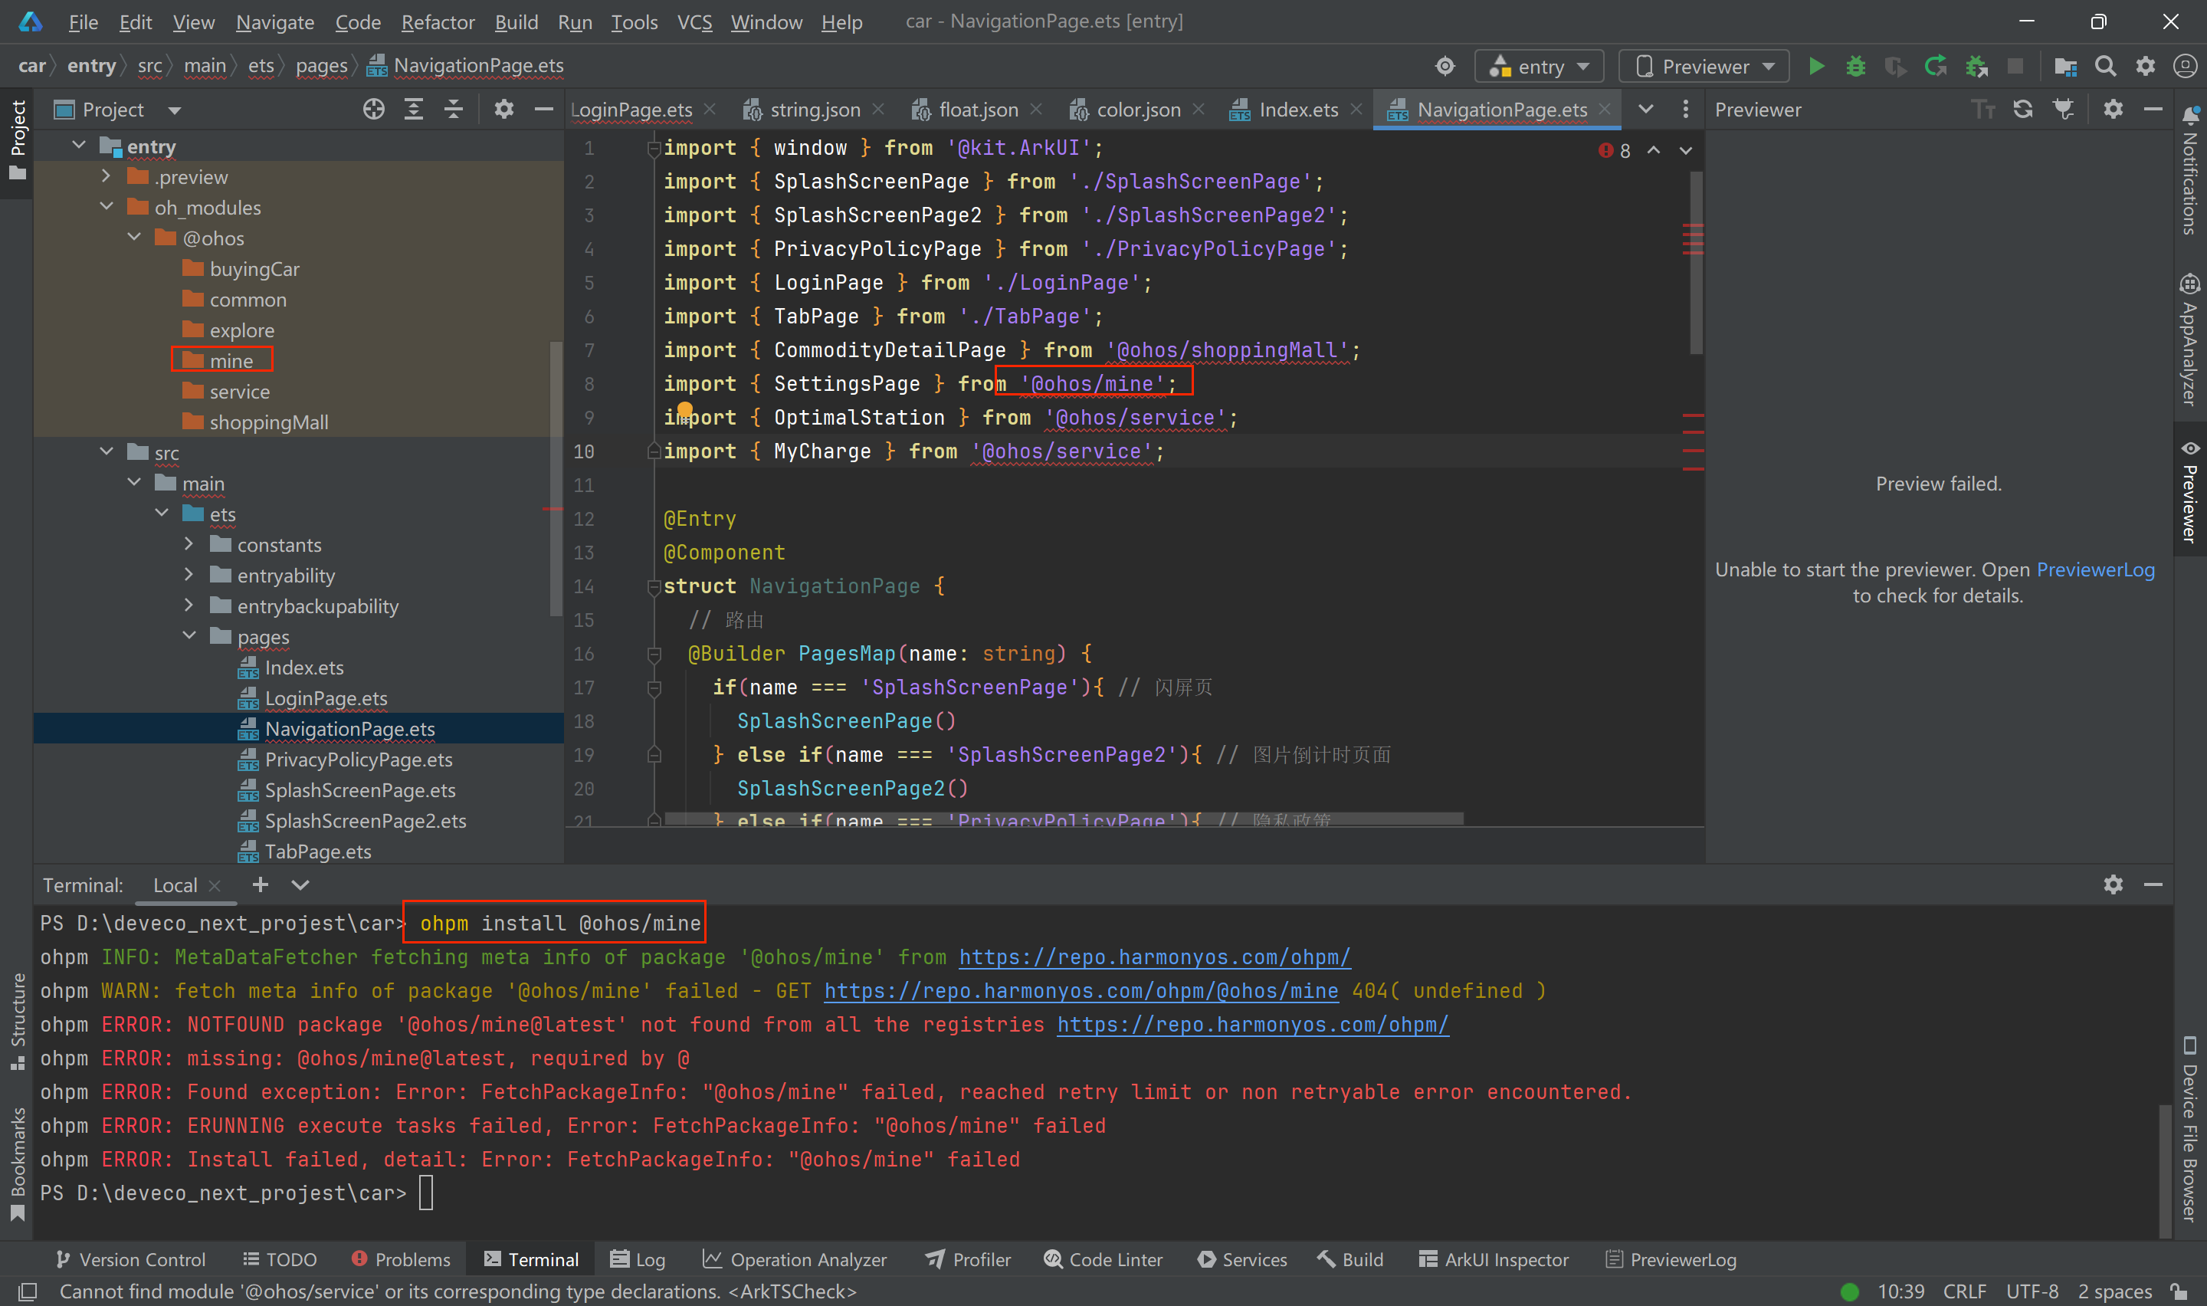Image resolution: width=2207 pixels, height=1306 pixels.
Task: Go to previous highlighted error arrow
Action: point(1654,150)
